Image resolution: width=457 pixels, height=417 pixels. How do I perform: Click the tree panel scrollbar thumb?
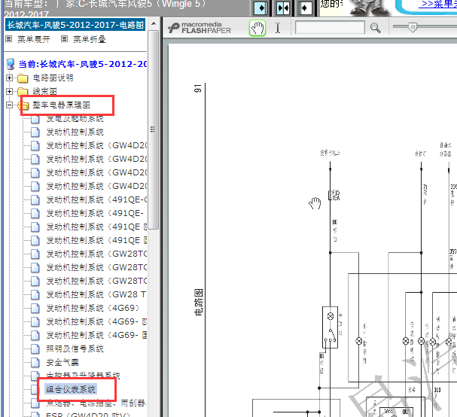coord(154,129)
